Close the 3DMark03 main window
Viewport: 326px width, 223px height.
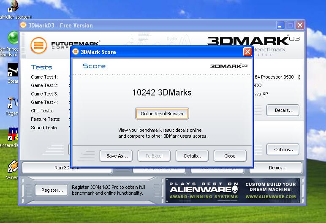point(300,25)
